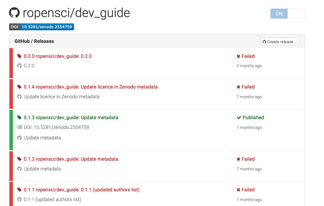Click the Create release button

point(280,41)
